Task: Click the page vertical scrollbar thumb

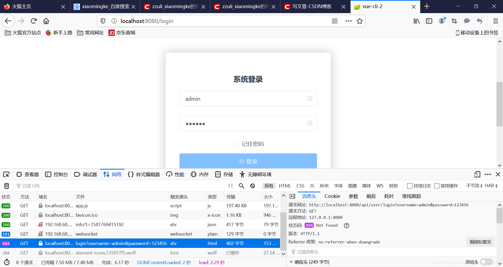Action: pyautogui.click(x=500, y=104)
